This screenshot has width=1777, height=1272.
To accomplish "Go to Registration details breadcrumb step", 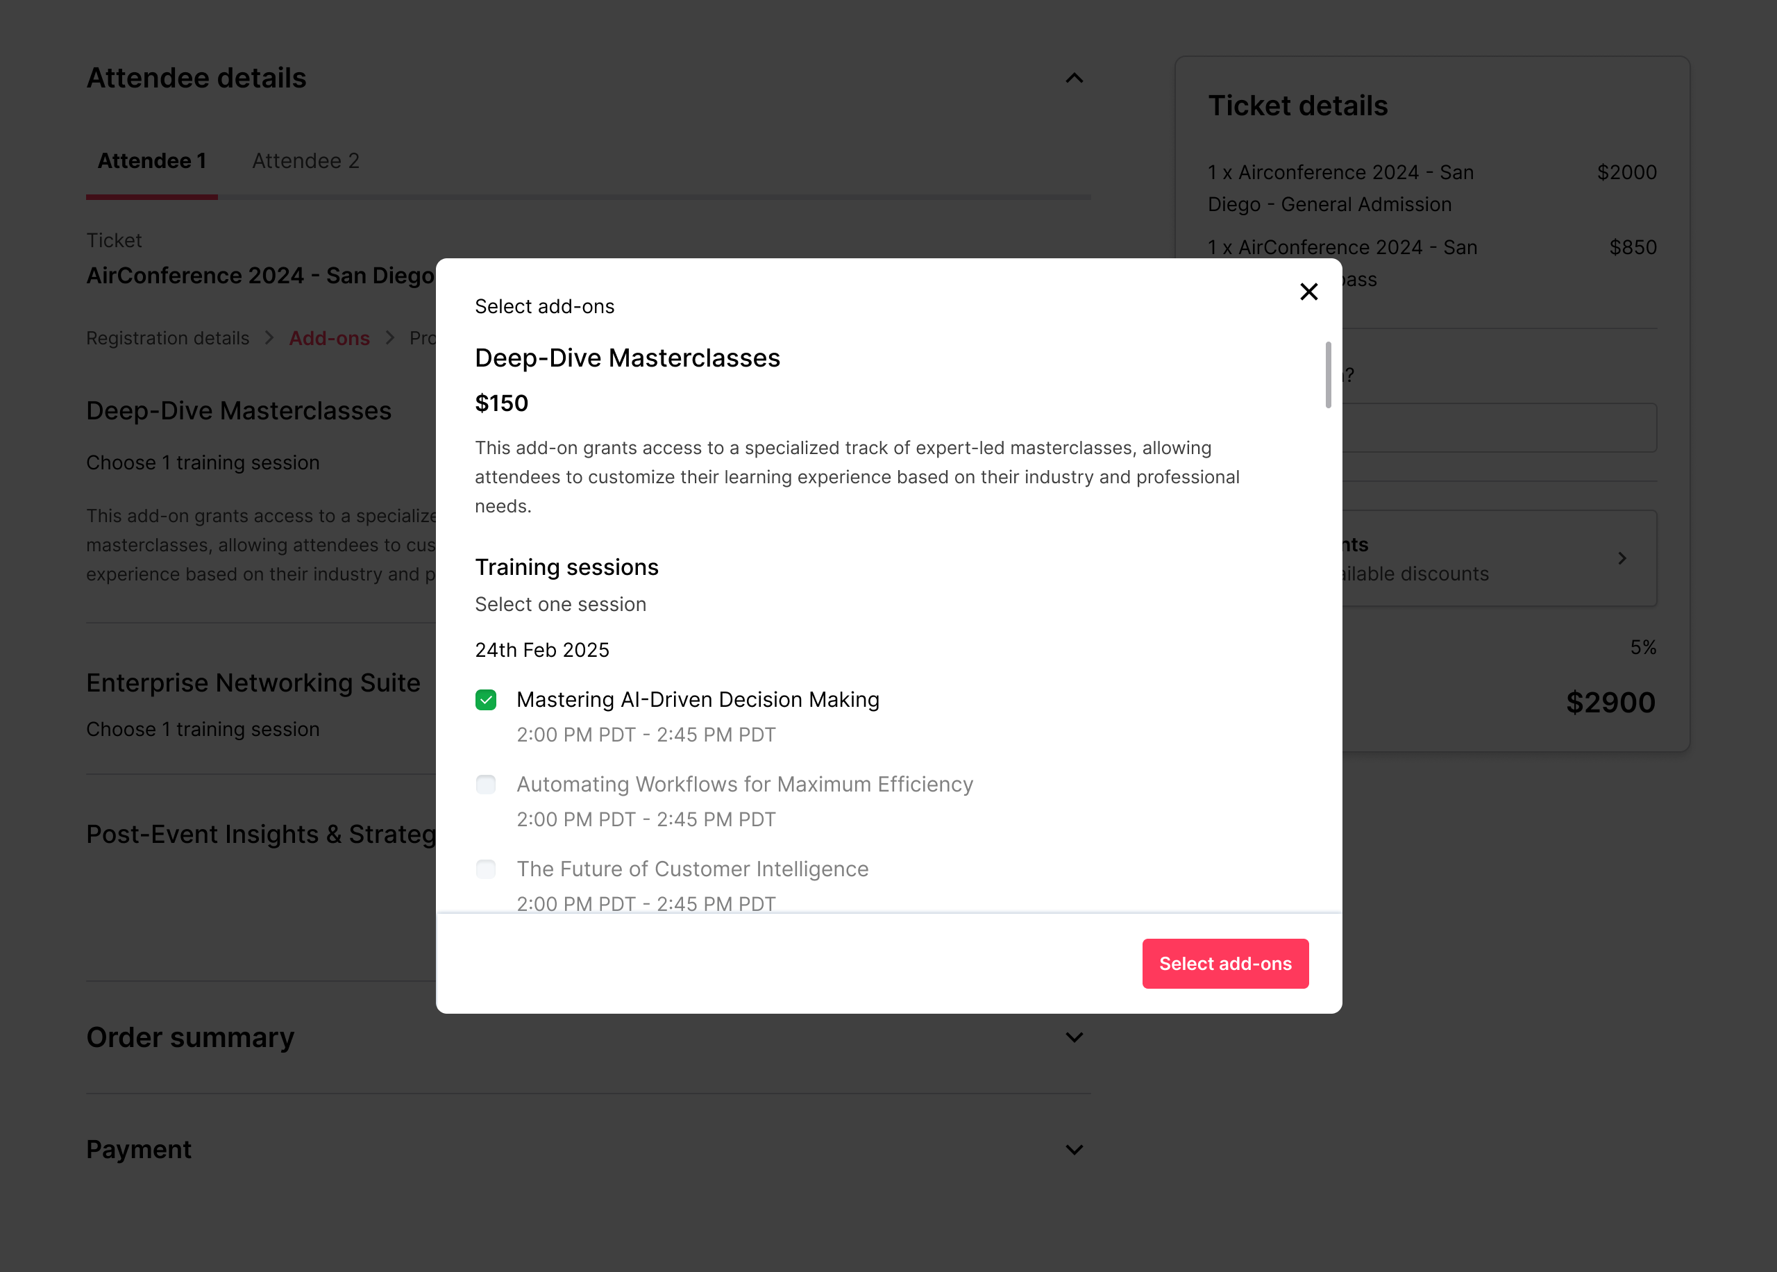I will click(167, 338).
